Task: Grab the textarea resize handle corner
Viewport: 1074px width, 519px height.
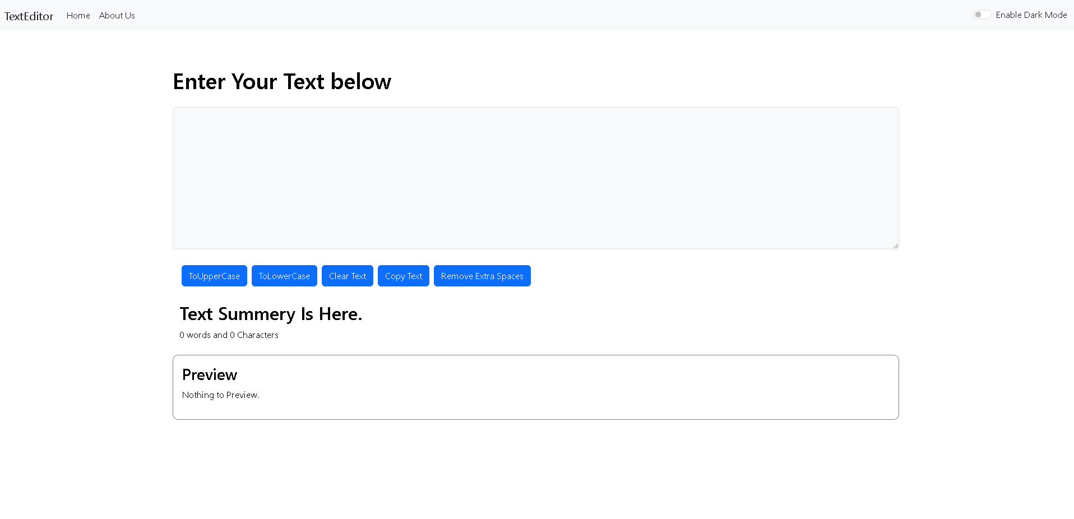Action: pyautogui.click(x=895, y=245)
